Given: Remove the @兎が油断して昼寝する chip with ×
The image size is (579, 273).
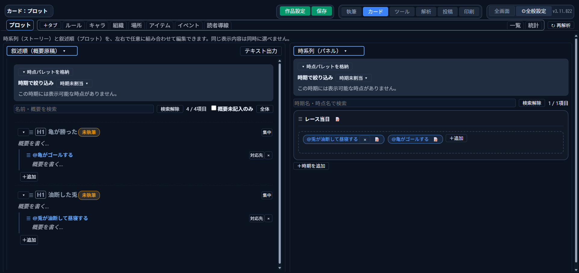Looking at the screenshot, I should pos(365,139).
